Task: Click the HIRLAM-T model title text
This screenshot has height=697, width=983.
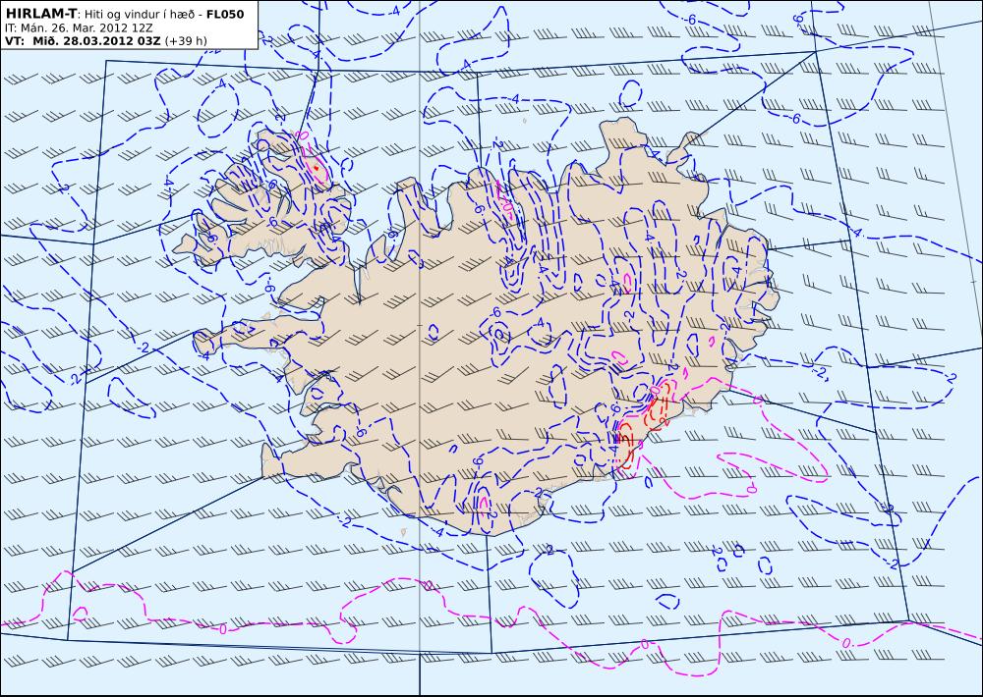Action: pos(40,14)
